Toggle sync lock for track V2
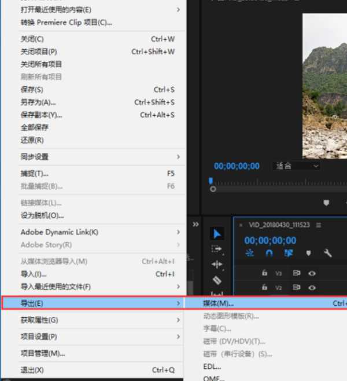Image resolution: width=347 pixels, height=381 pixels. (297, 287)
